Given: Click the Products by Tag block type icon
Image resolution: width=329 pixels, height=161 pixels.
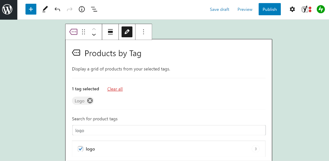Looking at the screenshot, I should 73,32.
